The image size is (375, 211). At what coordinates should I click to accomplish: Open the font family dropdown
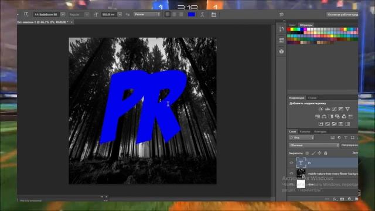tap(63, 15)
